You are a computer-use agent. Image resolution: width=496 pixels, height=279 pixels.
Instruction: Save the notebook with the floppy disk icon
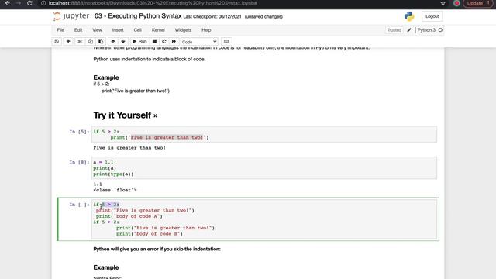pos(57,41)
